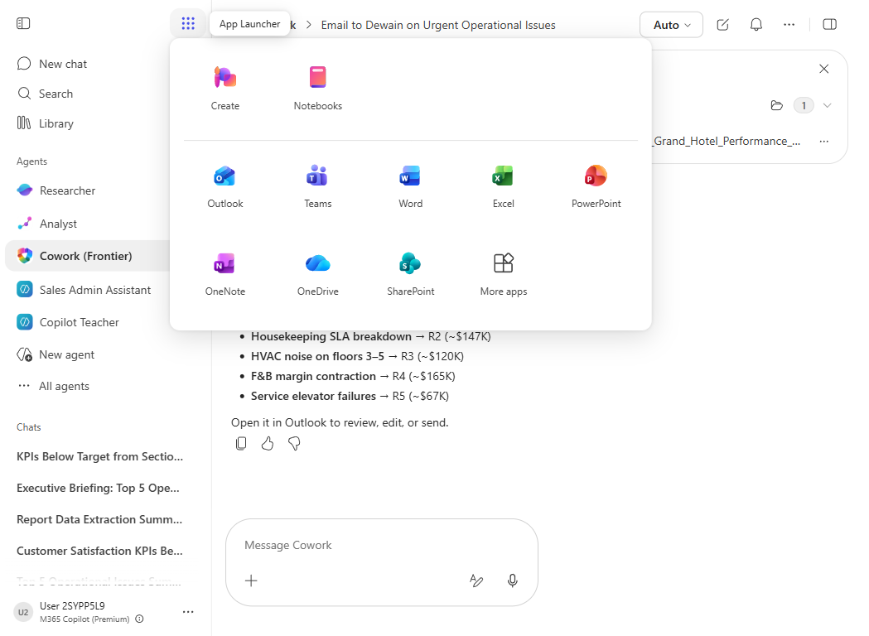Open More apps in the launcher

[503, 273]
